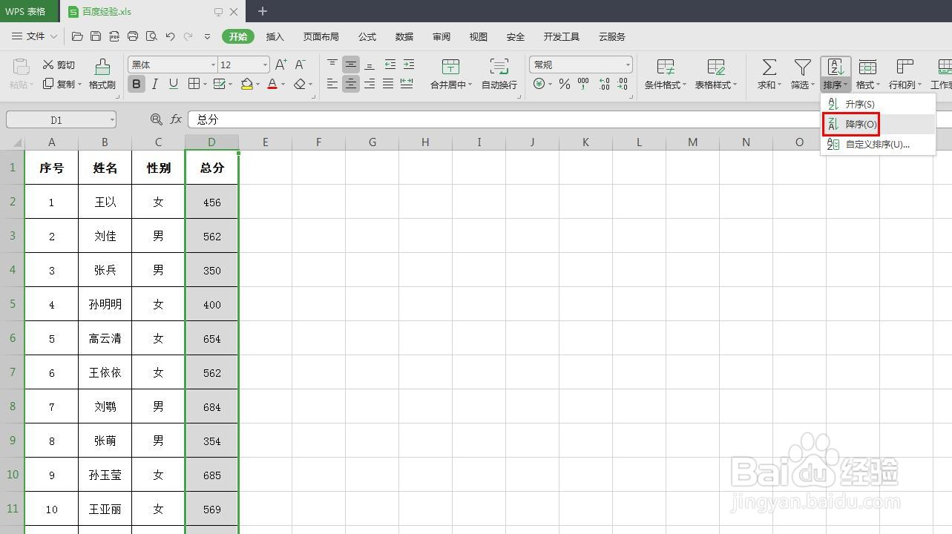
Task: Switch to 审阅 tab
Action: (x=441, y=36)
